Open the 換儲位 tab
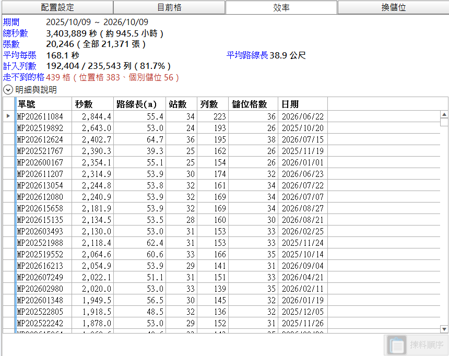 (393, 7)
